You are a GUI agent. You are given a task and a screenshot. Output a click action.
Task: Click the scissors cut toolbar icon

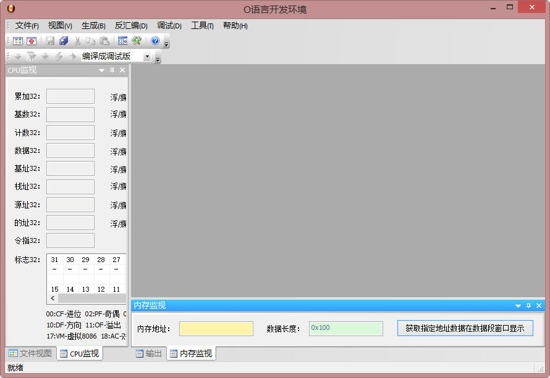(x=78, y=41)
